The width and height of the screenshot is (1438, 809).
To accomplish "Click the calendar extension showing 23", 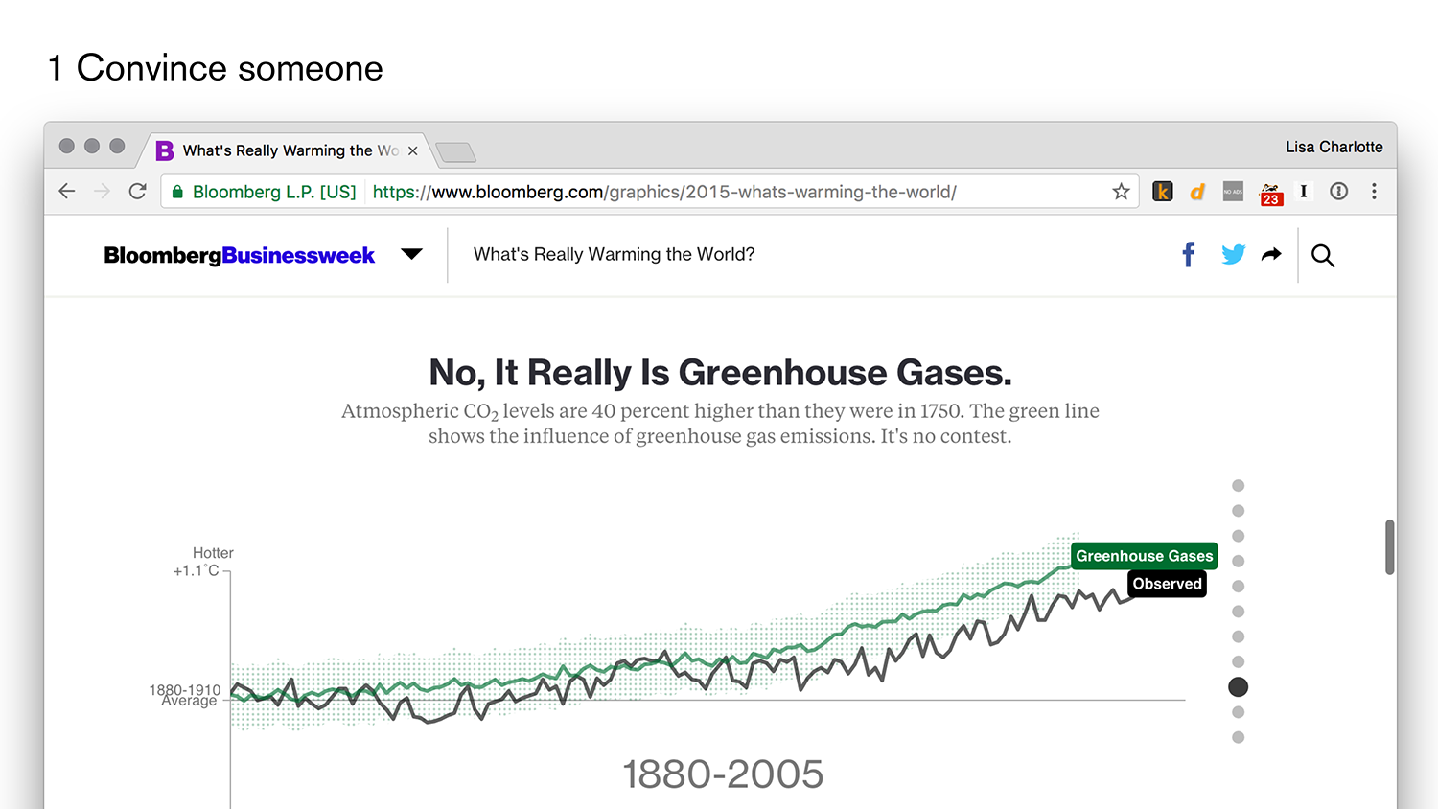I will click(1271, 193).
